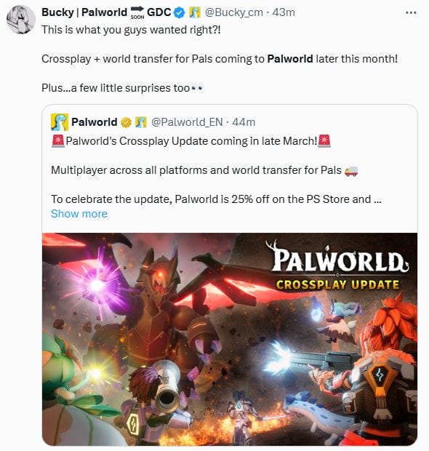Open the Palworld account avatar in quoted tweet
This screenshot has width=429, height=451.
(x=60, y=122)
